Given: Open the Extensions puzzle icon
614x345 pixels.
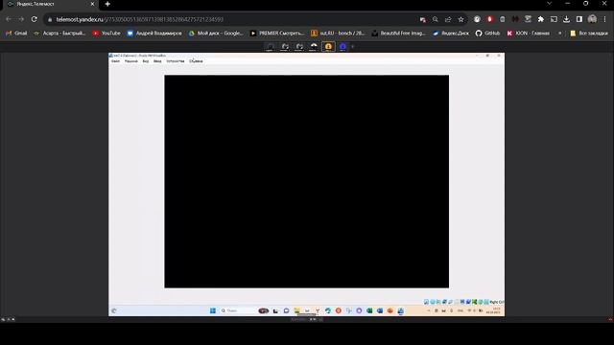Looking at the screenshot, I should [x=541, y=19].
